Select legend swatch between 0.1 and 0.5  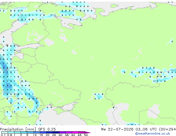pos(5,132)
